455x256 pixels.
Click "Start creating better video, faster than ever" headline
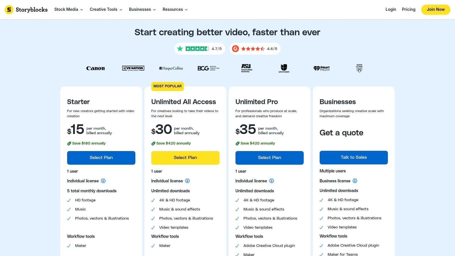coord(227,32)
